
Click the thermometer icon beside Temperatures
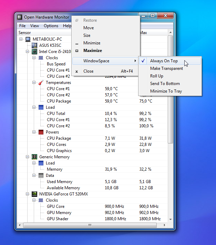(x=41, y=83)
